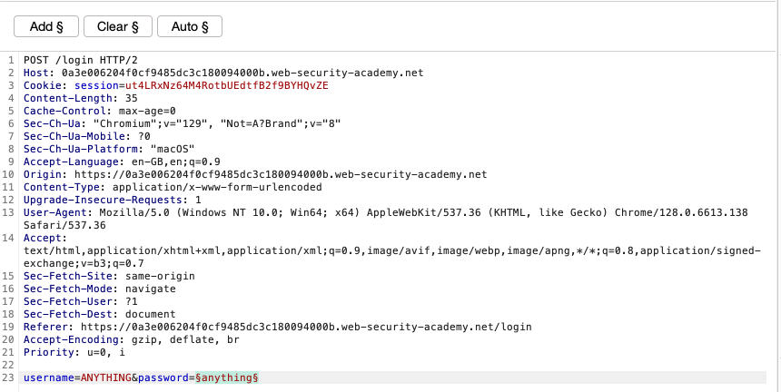Viewport: 781px width, 392px height.
Task: Click the Auto § button
Action: click(190, 26)
